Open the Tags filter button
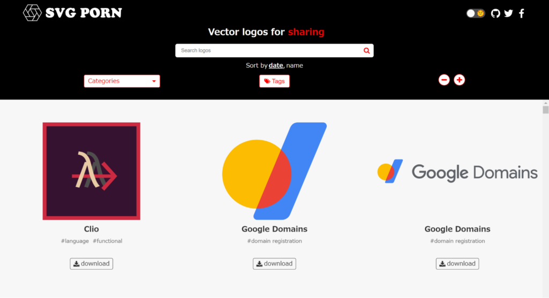 274,81
